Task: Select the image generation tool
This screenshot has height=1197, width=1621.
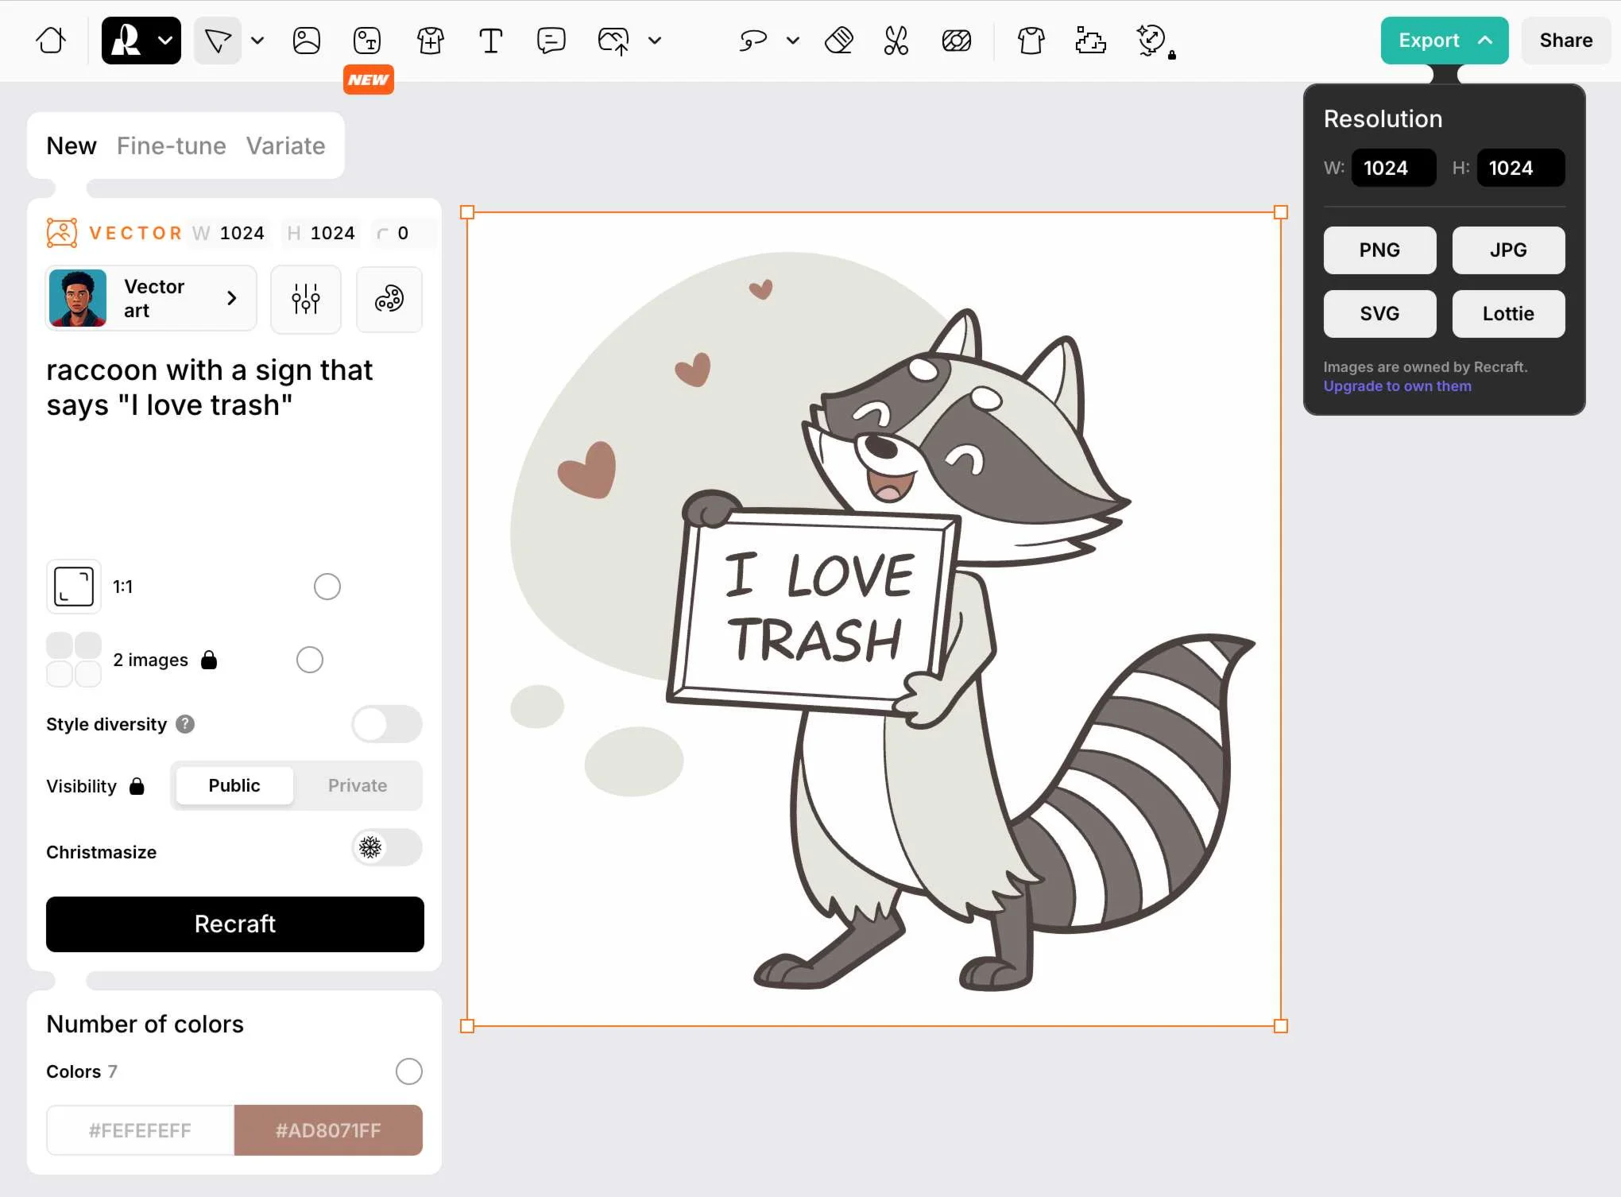Action: 307,40
